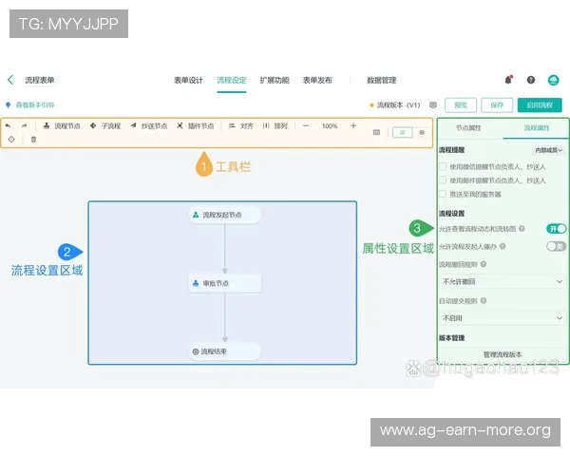Click the undo arrow in the toolbar

8,125
